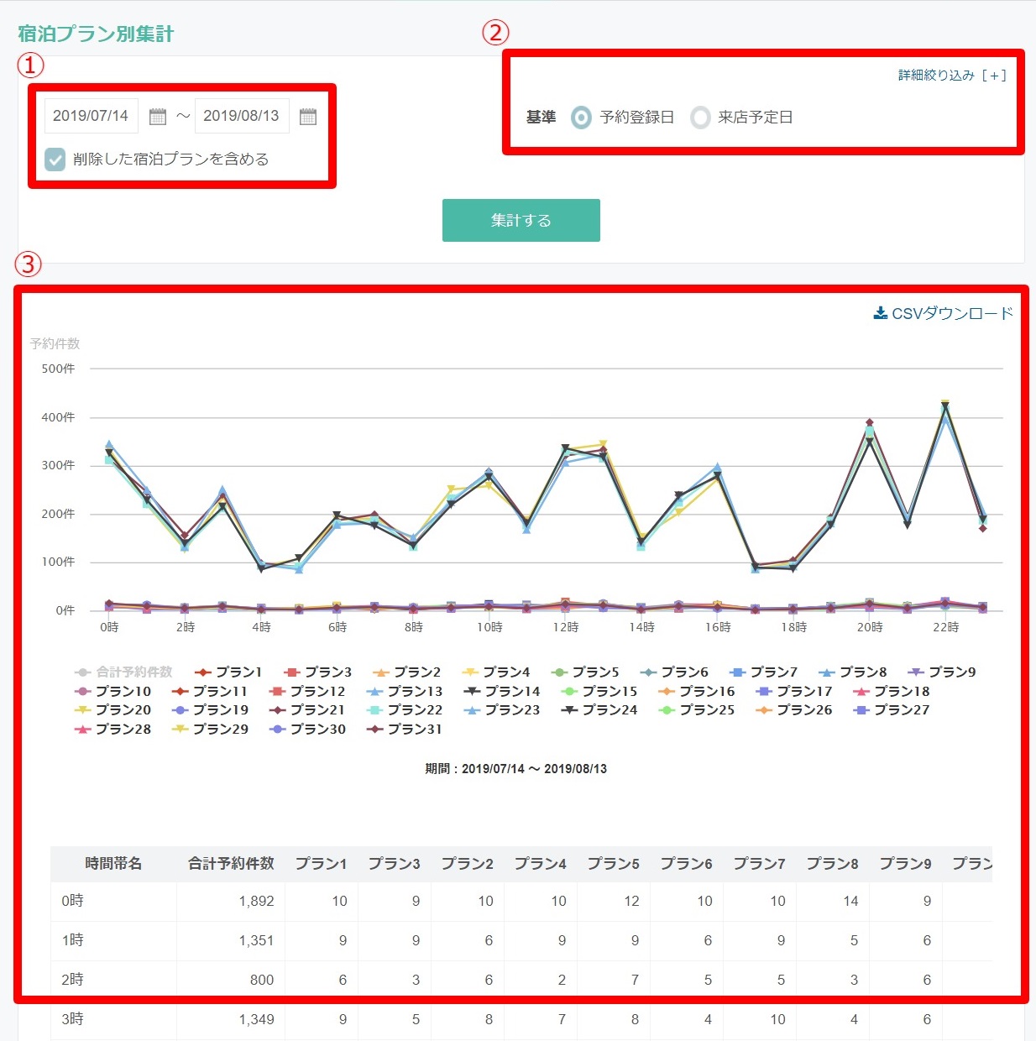The image size is (1036, 1041).
Task: Click the プラン9 table column header
Action: coord(905,864)
